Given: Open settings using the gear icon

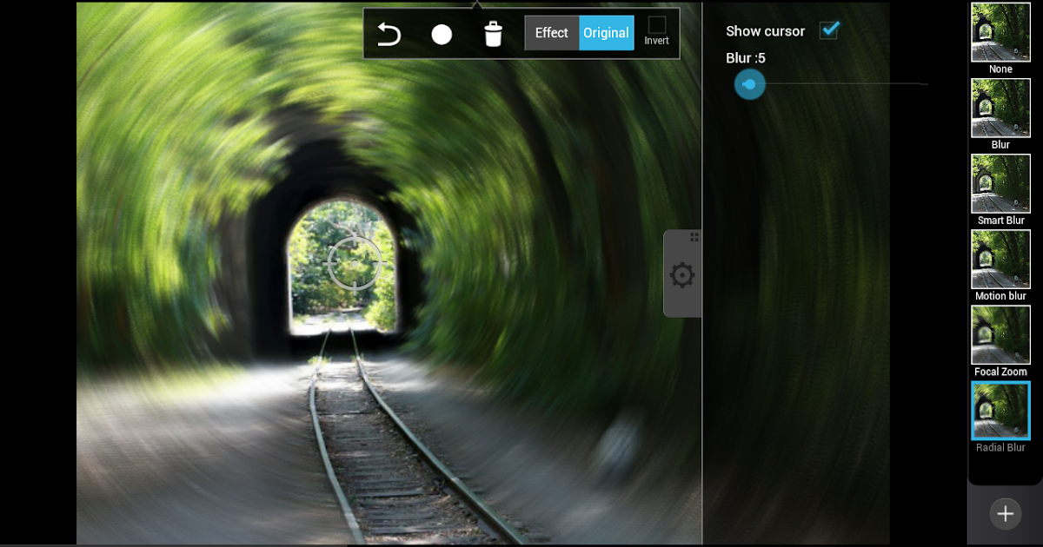Looking at the screenshot, I should point(682,274).
